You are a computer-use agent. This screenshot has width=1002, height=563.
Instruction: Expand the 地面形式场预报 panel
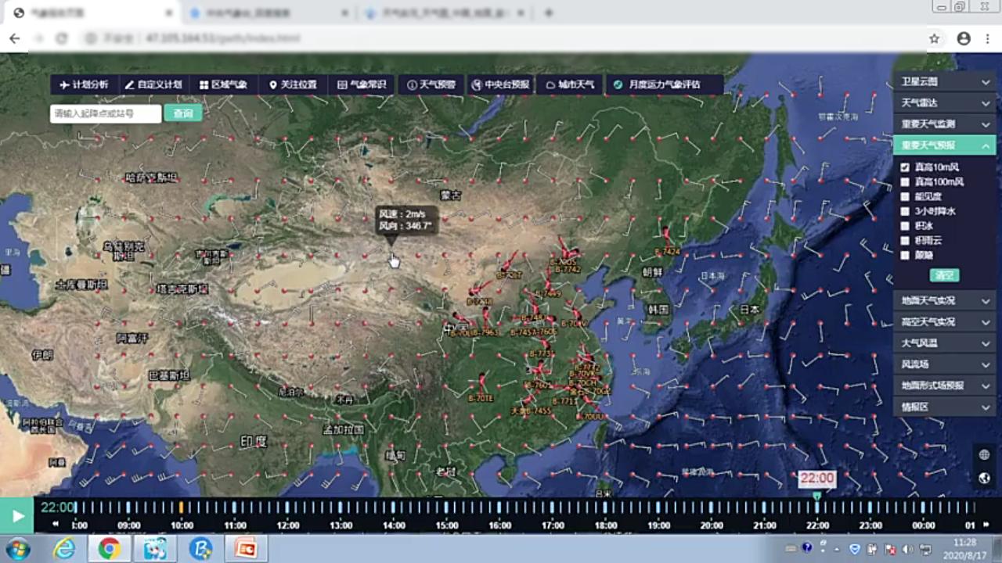point(944,385)
